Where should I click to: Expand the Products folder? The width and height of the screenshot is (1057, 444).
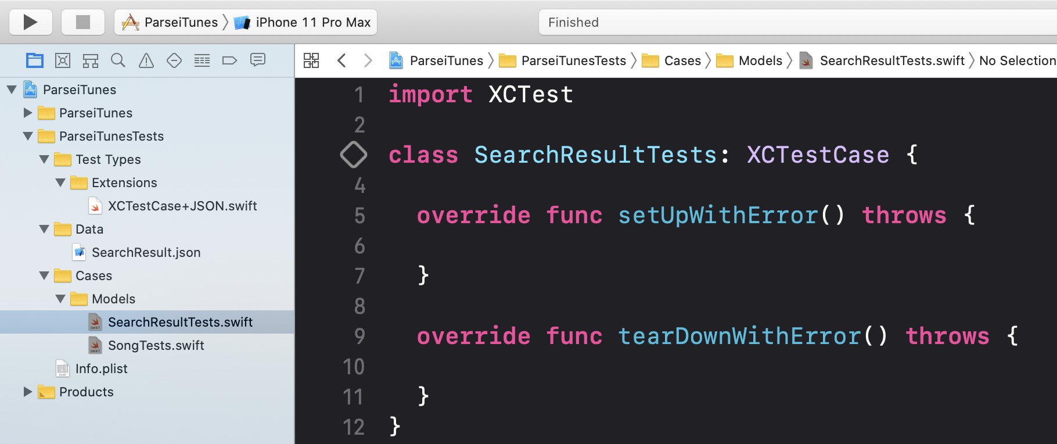27,392
